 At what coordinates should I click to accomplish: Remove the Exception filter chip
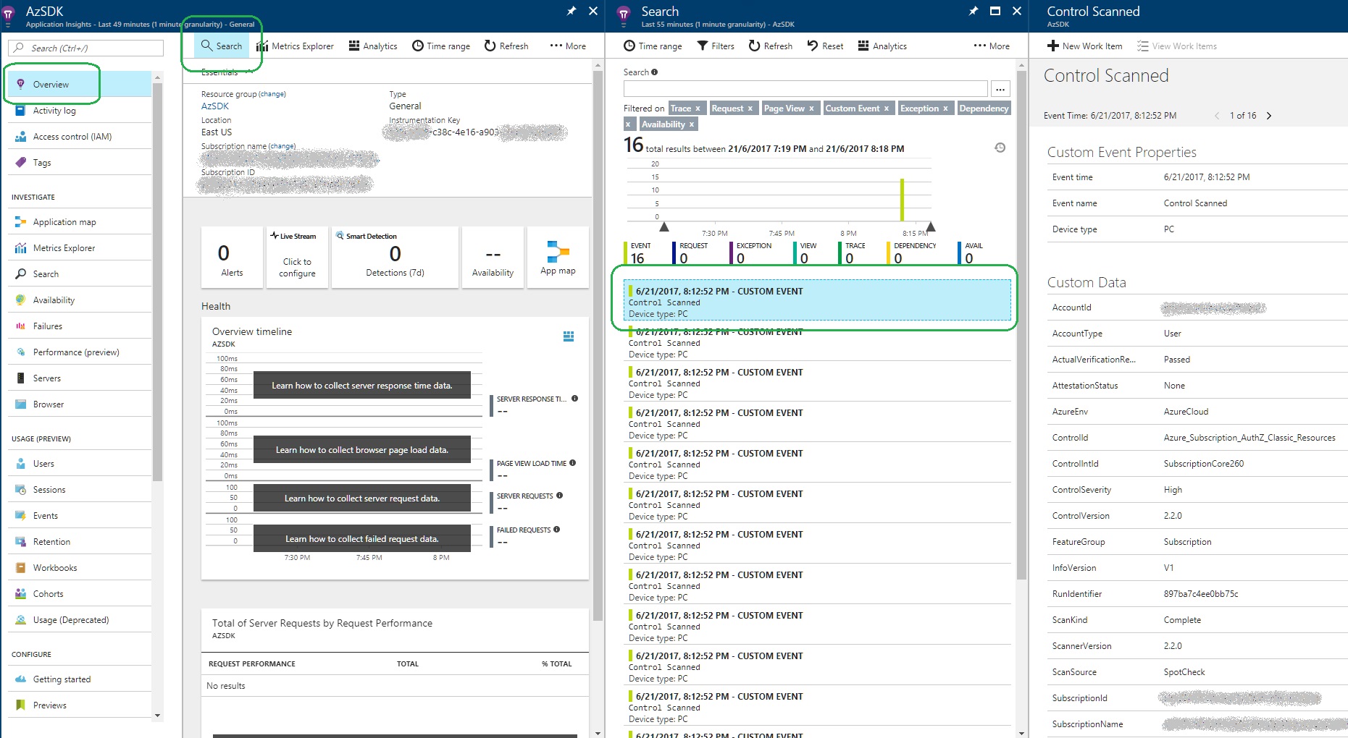[x=945, y=109]
